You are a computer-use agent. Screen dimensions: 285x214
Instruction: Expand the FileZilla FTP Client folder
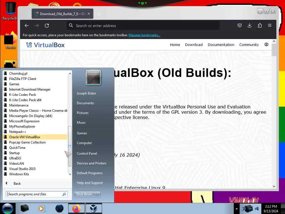35,79
